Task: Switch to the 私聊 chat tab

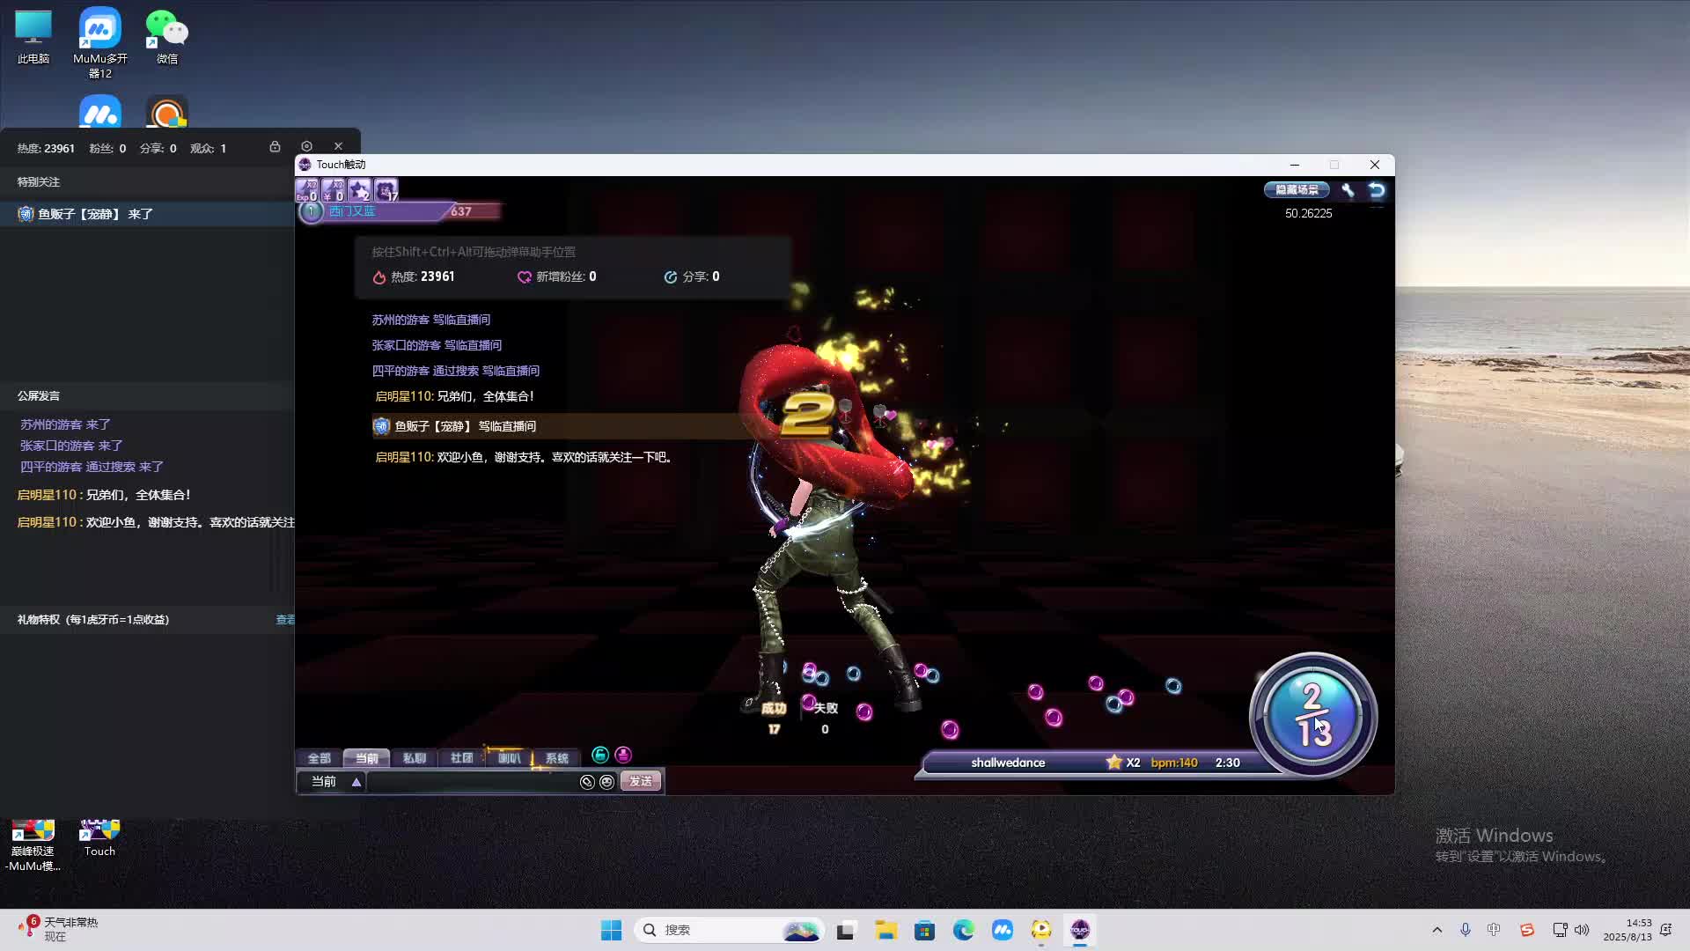Action: 414,758
